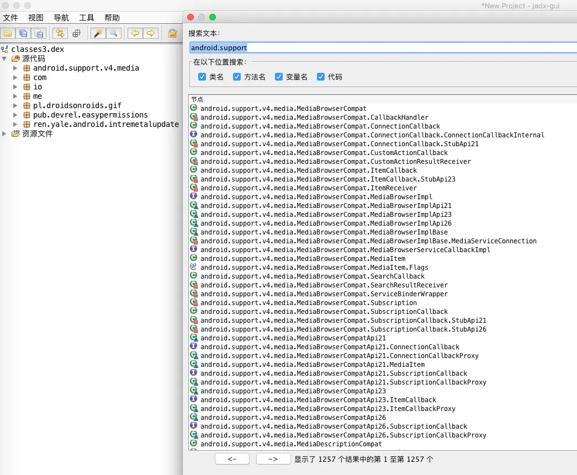Expand the io package node
The image size is (577, 475).
[x=15, y=87]
